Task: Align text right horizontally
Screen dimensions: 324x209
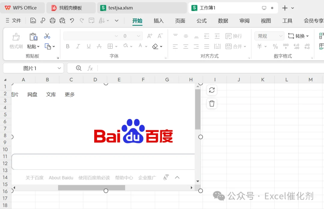Action: (x=196, y=46)
